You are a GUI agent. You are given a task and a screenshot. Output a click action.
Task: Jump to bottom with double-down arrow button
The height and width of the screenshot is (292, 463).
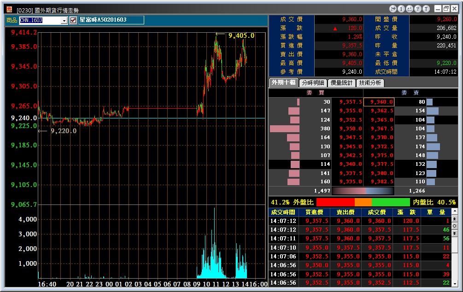click(x=454, y=234)
